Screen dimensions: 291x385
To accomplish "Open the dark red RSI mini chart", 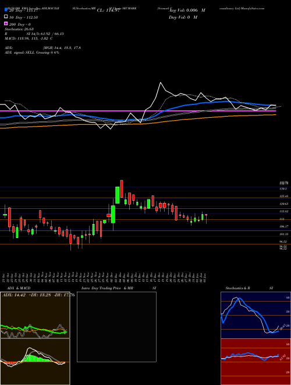I will tap(255, 362).
